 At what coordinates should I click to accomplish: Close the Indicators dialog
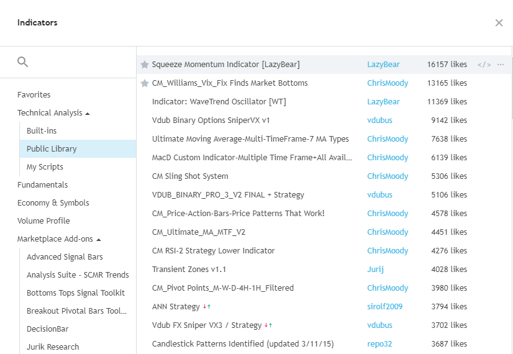tap(499, 23)
